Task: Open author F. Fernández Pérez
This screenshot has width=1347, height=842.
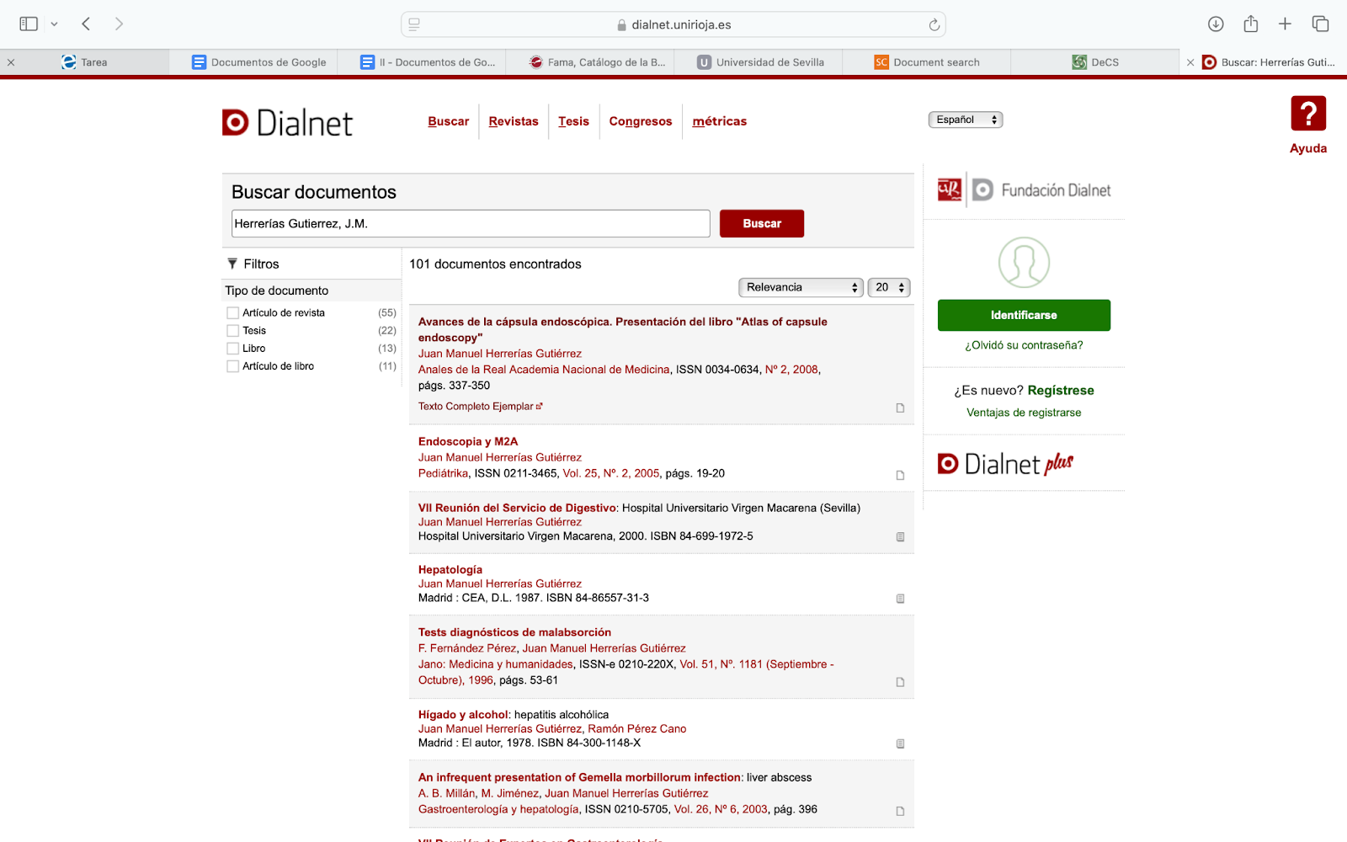Action: (x=467, y=648)
